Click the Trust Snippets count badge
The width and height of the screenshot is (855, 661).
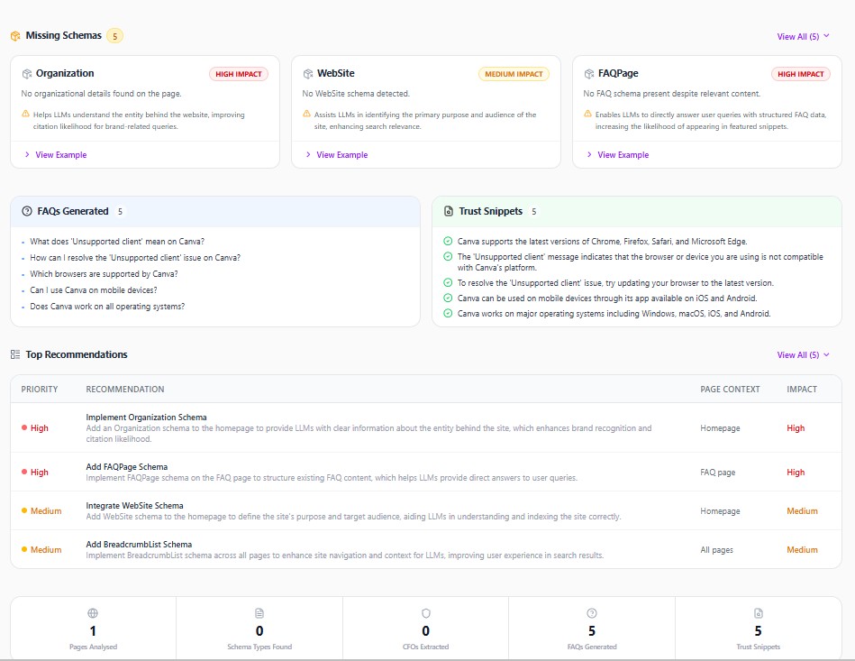coord(534,211)
